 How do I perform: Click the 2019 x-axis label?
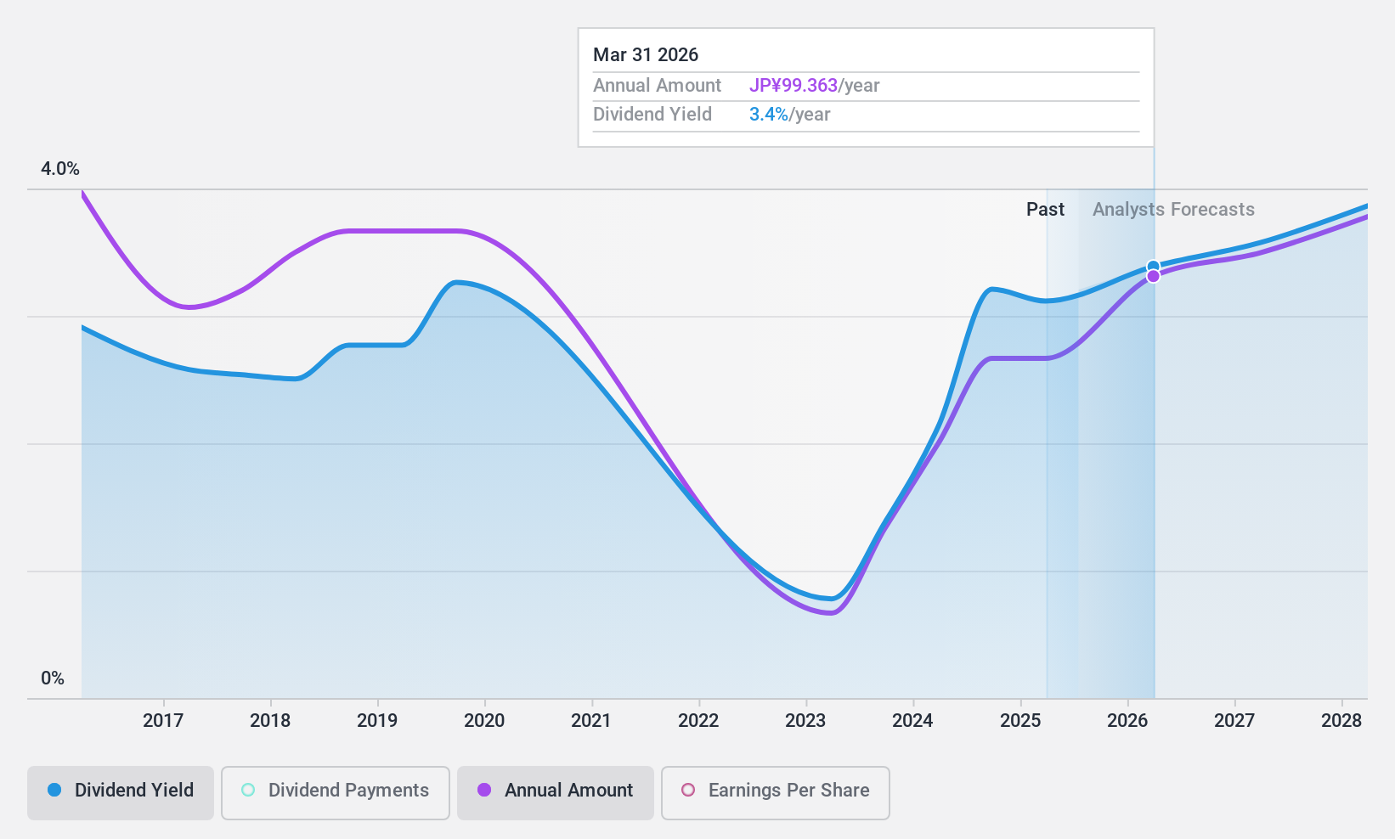pyautogui.click(x=377, y=721)
